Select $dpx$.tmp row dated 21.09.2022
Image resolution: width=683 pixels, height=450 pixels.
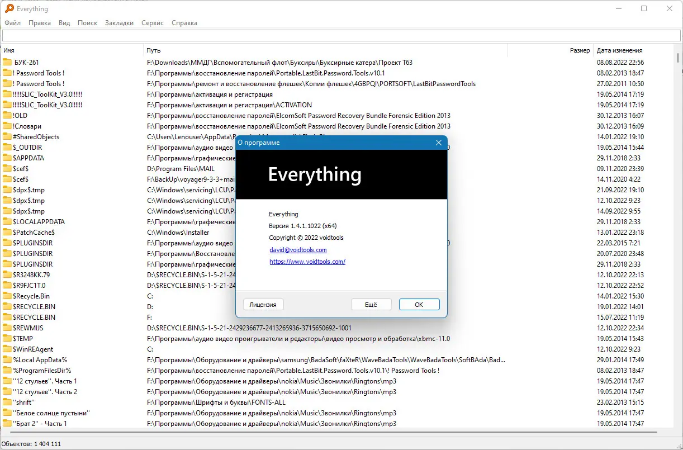[338, 190]
